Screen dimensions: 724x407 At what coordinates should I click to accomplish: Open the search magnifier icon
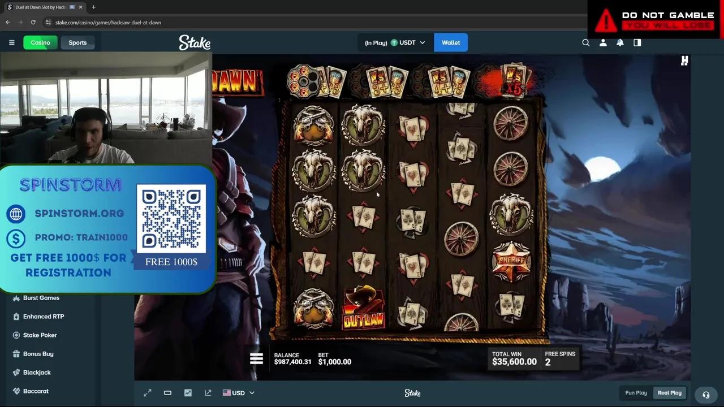pyautogui.click(x=586, y=42)
